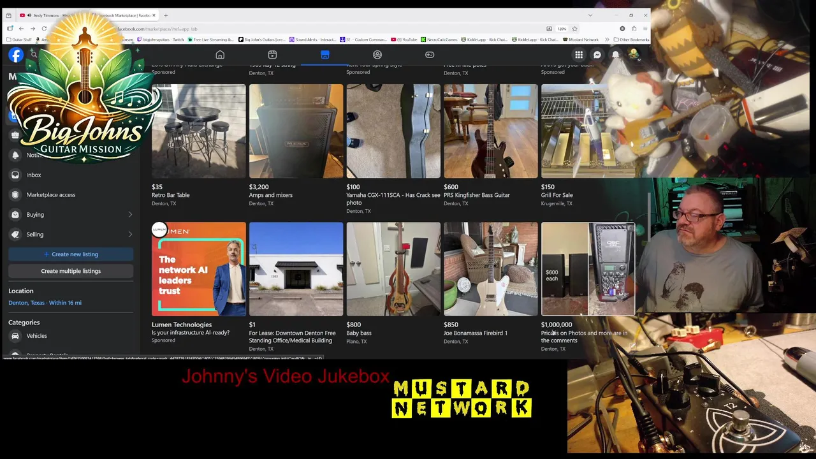Click the Buying bag icon

point(15,214)
